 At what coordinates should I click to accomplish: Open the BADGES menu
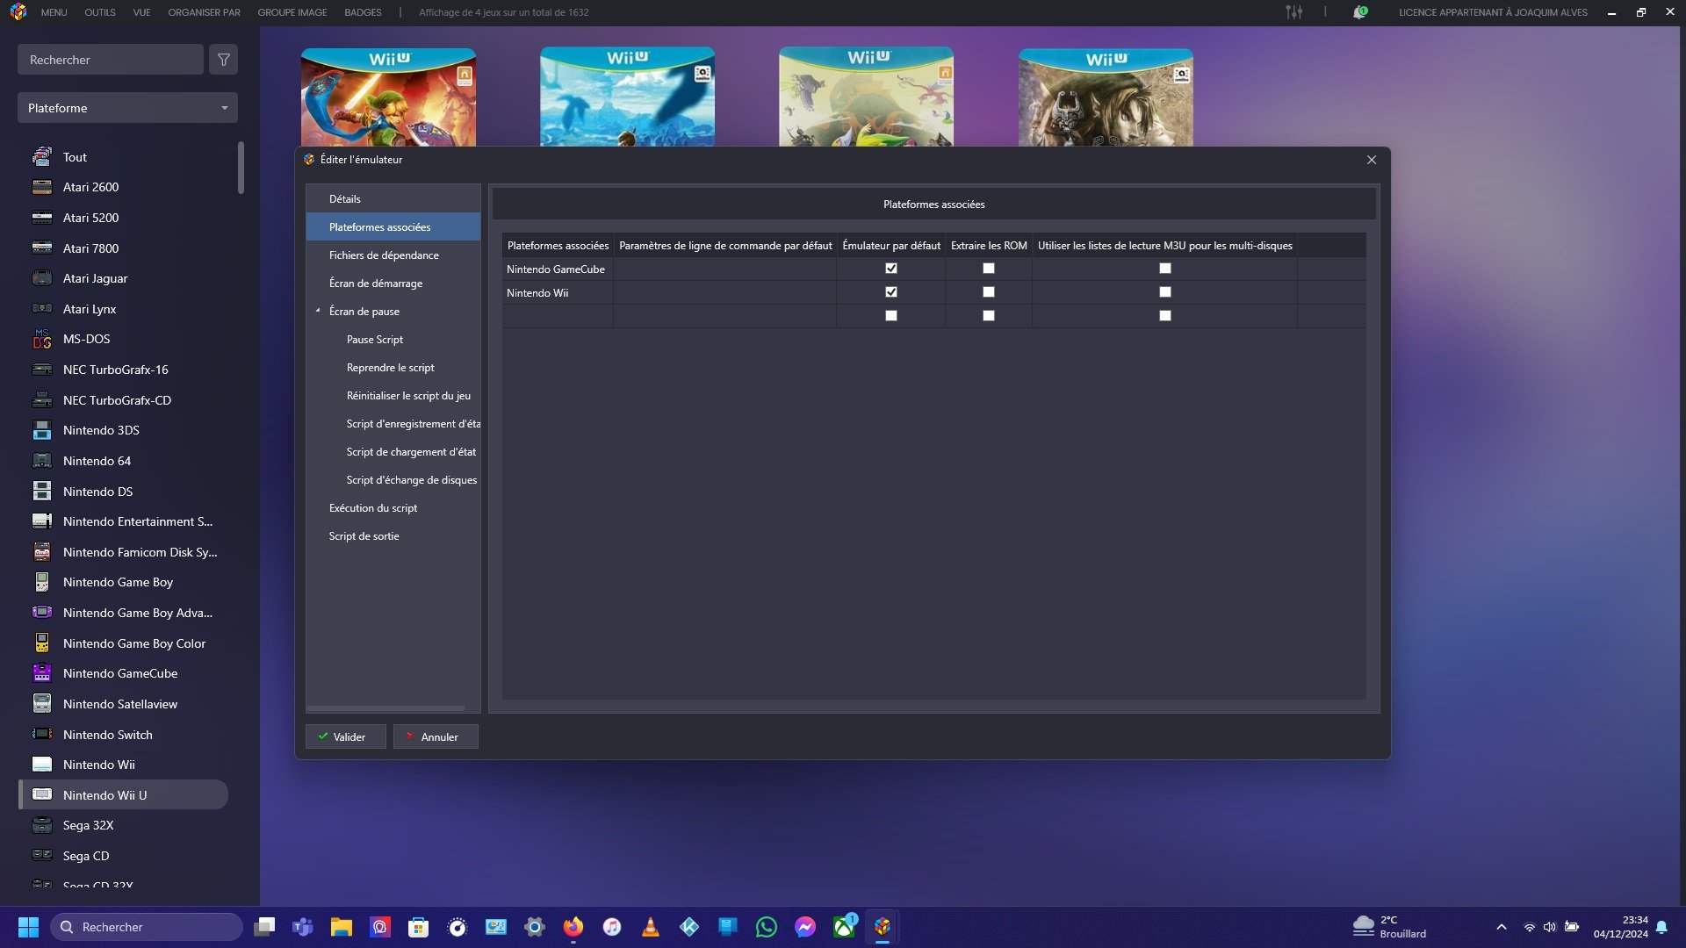coord(363,12)
